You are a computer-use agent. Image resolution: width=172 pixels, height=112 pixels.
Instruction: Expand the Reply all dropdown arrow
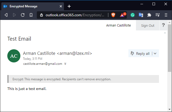click(155, 54)
